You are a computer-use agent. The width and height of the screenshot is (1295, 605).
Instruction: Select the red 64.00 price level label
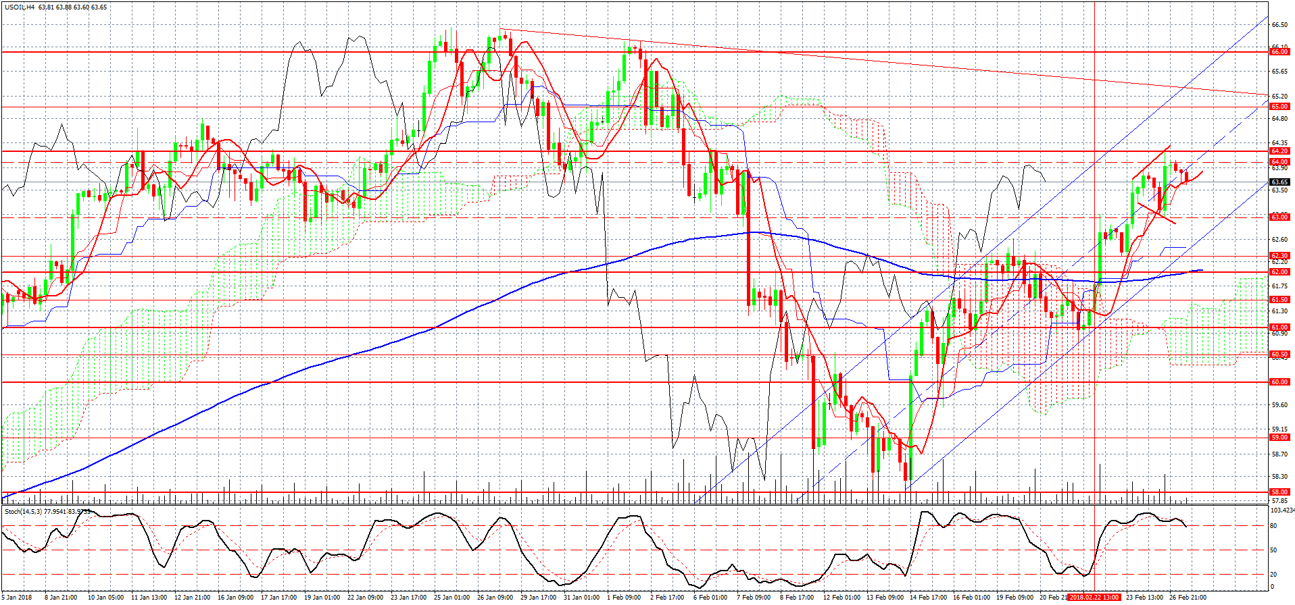1279,162
